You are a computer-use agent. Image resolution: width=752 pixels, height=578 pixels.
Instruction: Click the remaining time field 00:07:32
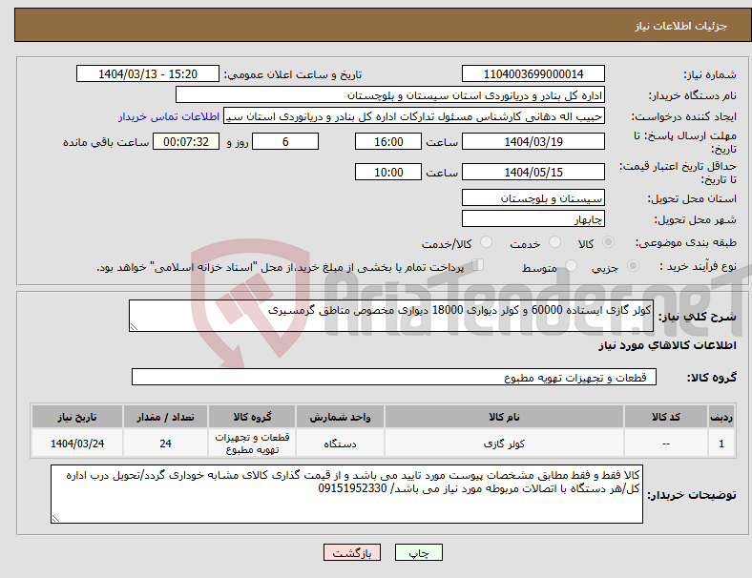point(186,141)
